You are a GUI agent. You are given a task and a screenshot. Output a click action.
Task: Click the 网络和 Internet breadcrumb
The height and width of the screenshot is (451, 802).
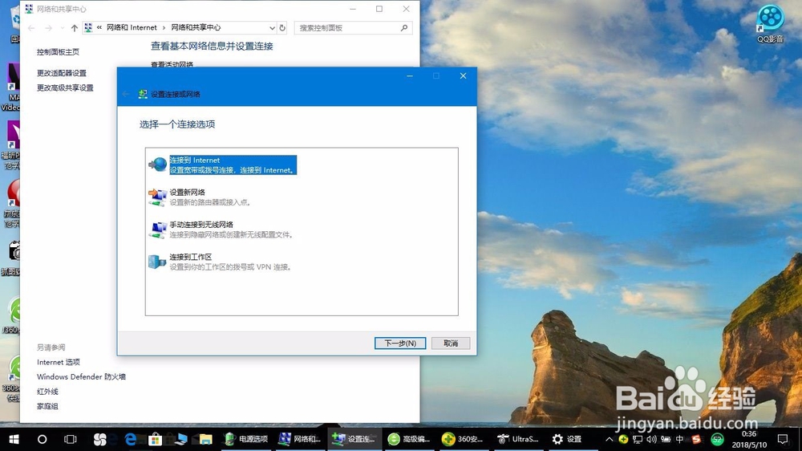132,27
